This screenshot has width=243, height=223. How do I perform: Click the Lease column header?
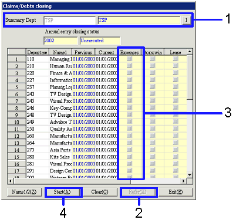(176, 52)
